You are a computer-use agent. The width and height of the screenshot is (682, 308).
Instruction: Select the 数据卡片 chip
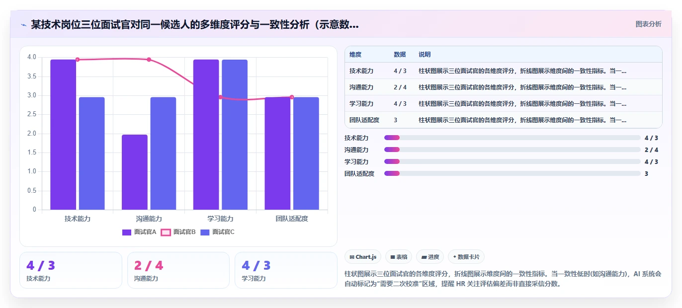[x=466, y=257]
